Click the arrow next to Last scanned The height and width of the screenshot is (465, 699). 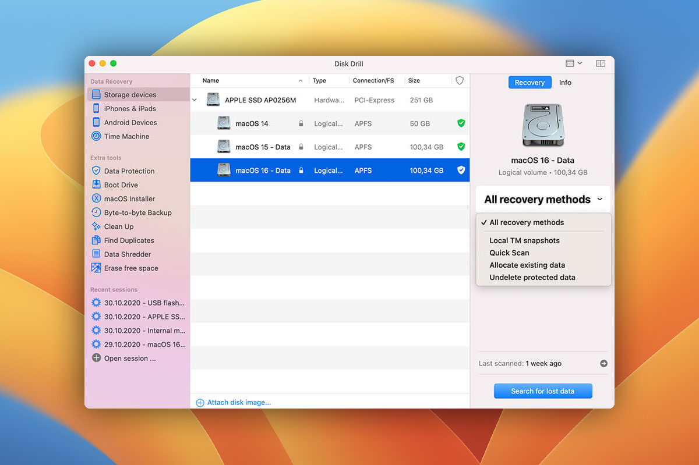(x=603, y=363)
